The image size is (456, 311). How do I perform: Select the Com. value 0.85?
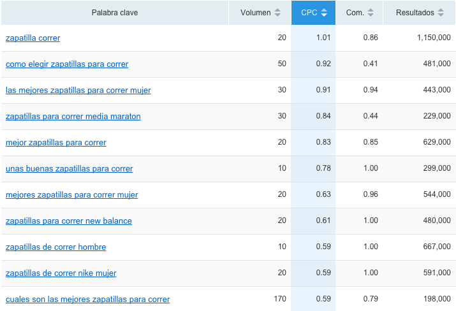371,142
